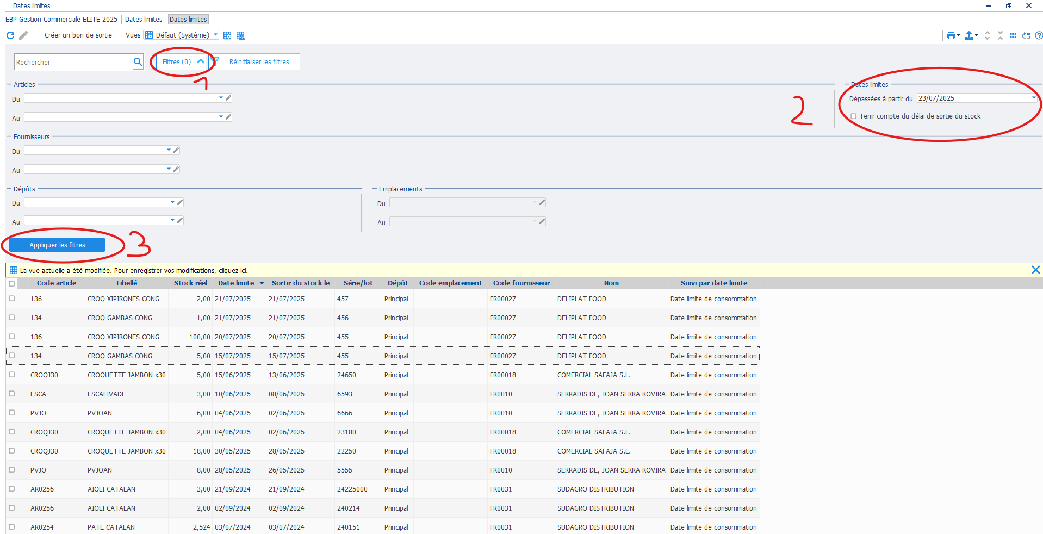This screenshot has height=534, width=1043.
Task: Close the yellow modified-view notification bar
Action: coord(1035,270)
